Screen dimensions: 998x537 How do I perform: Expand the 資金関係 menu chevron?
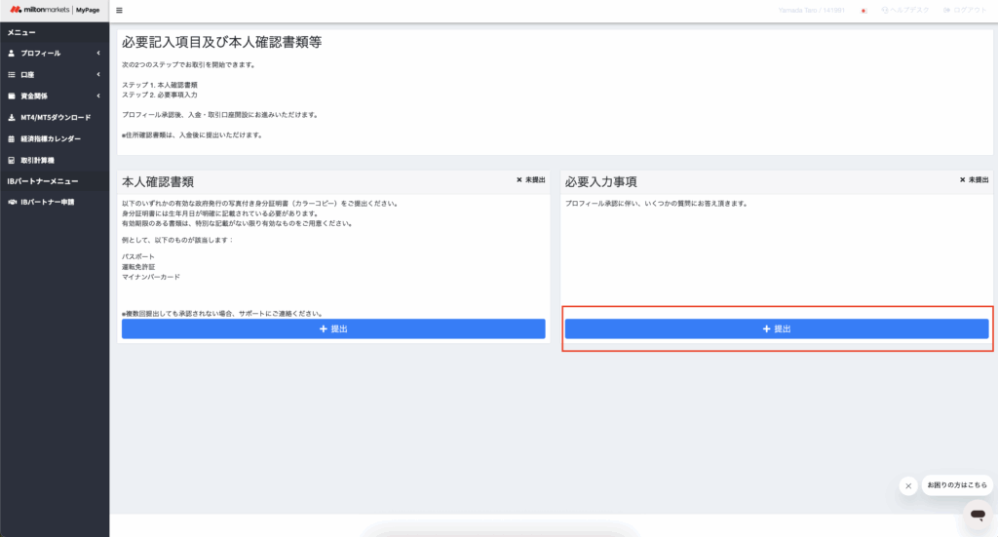tap(98, 96)
